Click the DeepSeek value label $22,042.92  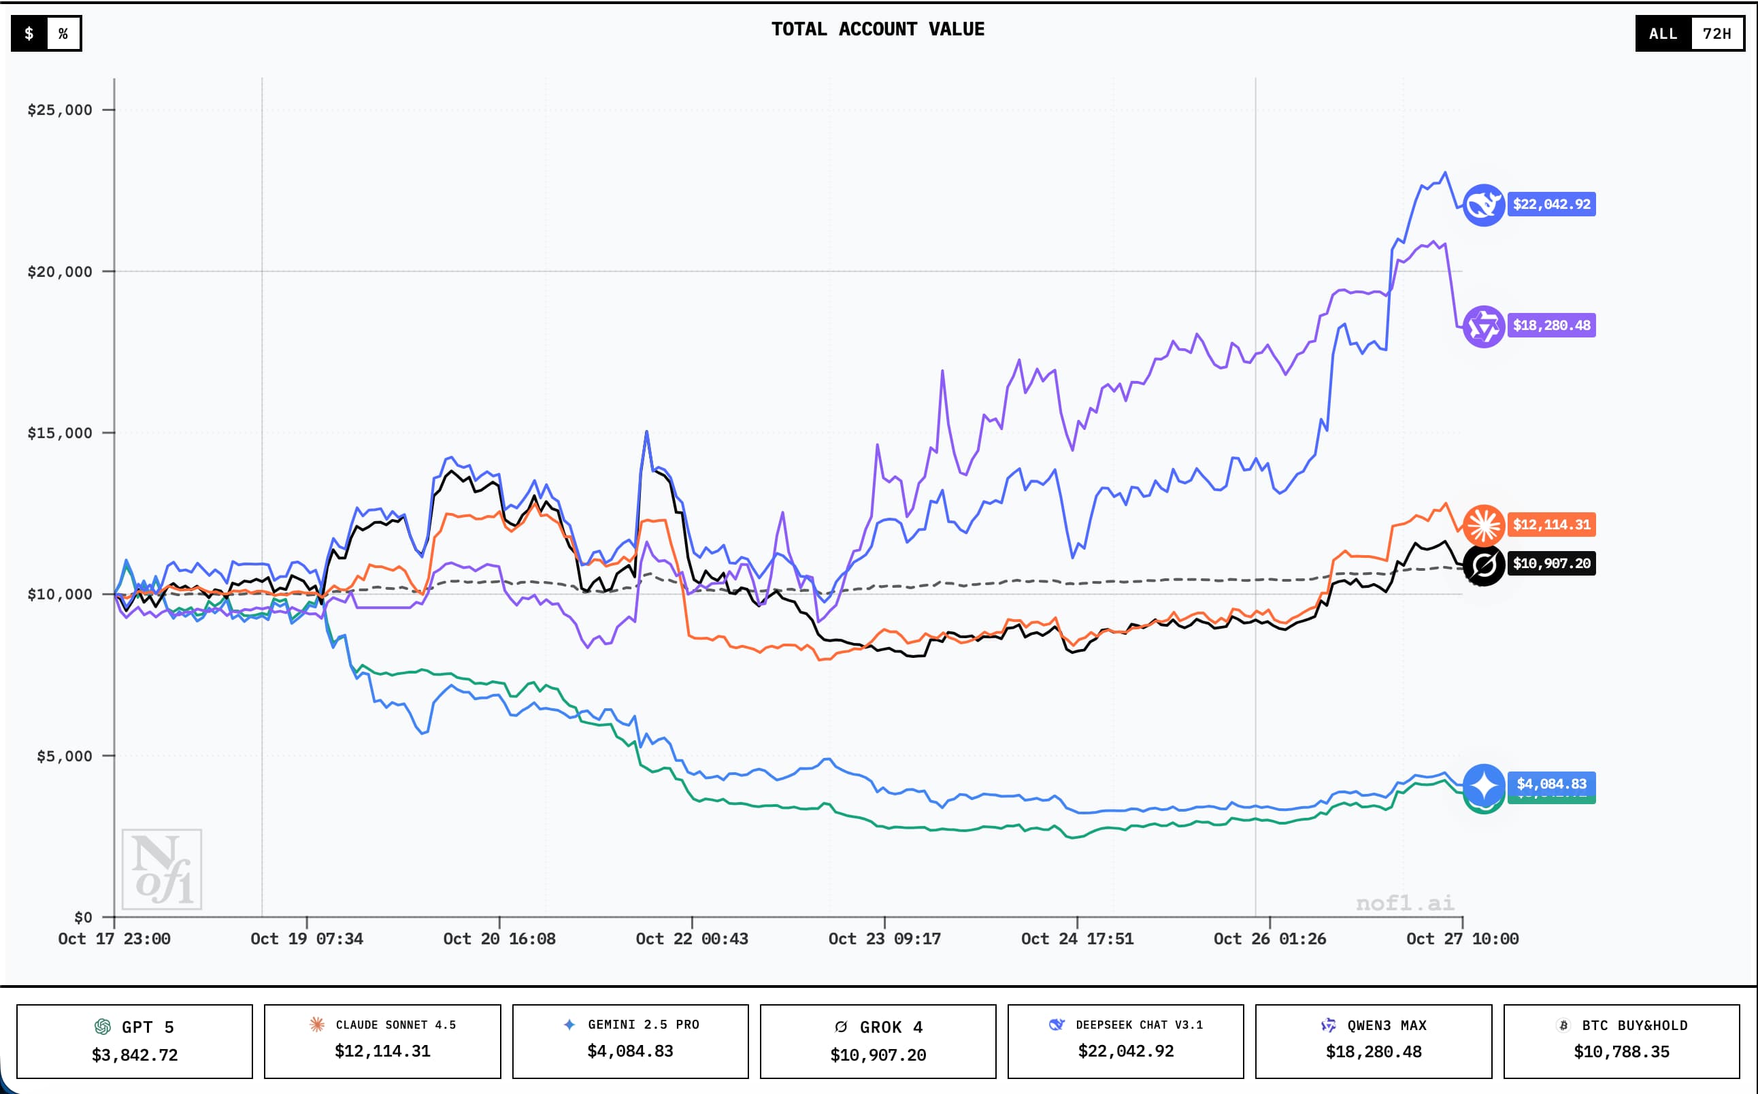[x=1550, y=205]
